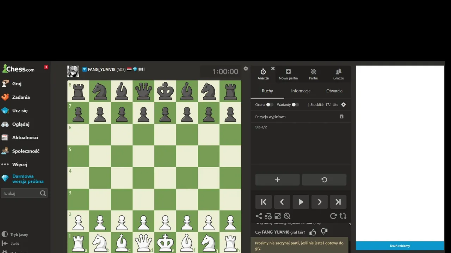Open Stockfish engine settings gear
451x253 pixels.
tap(344, 105)
